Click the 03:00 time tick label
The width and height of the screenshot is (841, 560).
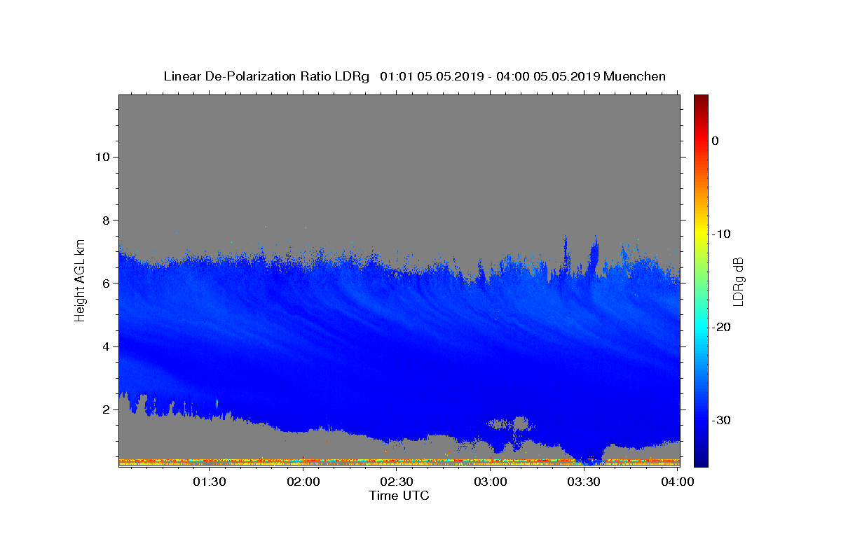(490, 482)
